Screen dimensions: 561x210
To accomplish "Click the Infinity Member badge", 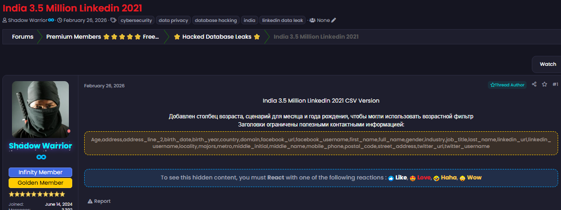I will point(41,172).
